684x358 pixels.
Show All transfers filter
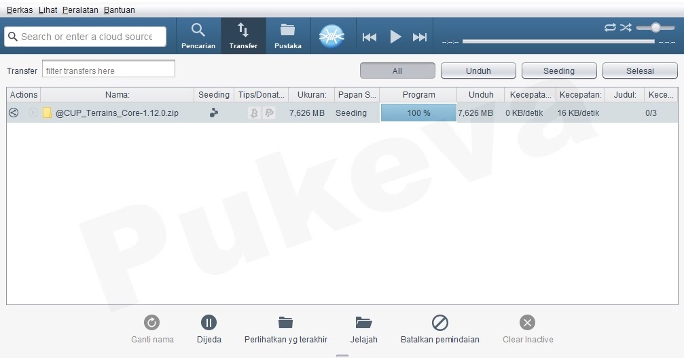click(x=397, y=71)
